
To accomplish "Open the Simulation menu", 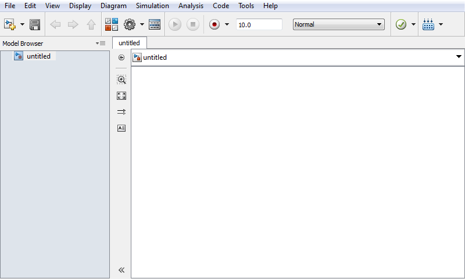I will click(x=152, y=6).
